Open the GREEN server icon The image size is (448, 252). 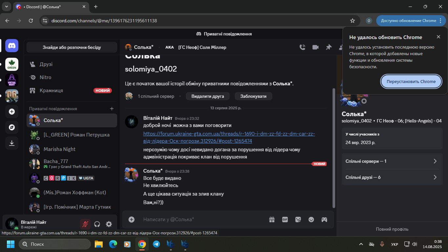tap(12, 64)
